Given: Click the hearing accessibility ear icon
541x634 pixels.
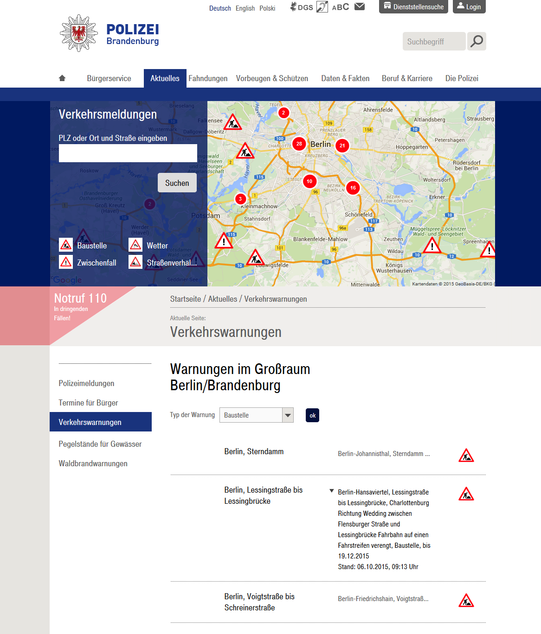Looking at the screenshot, I should [322, 7].
